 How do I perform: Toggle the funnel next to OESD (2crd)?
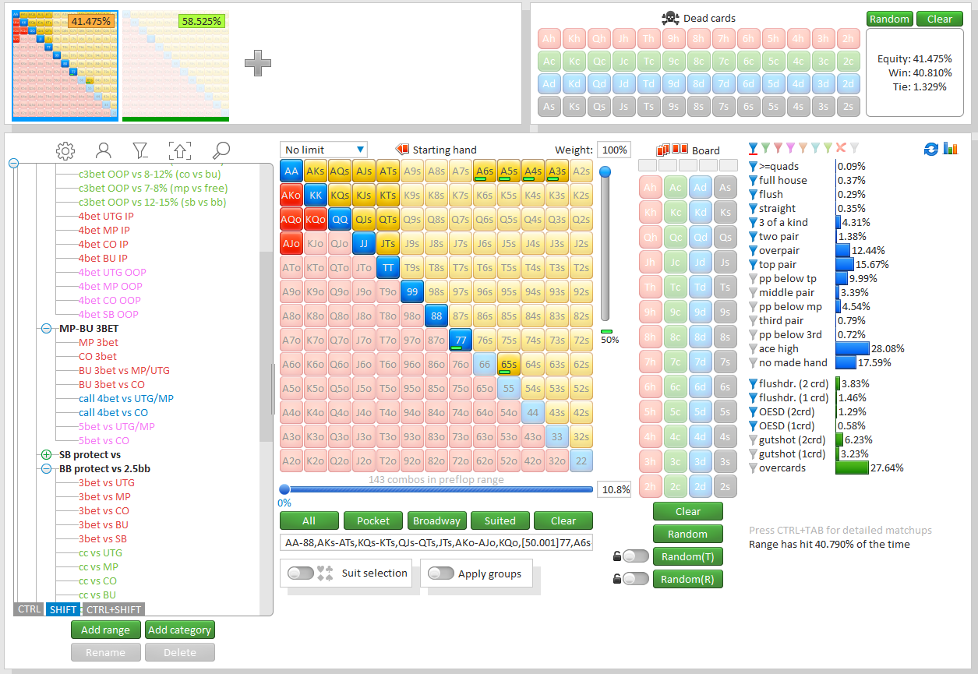point(753,411)
